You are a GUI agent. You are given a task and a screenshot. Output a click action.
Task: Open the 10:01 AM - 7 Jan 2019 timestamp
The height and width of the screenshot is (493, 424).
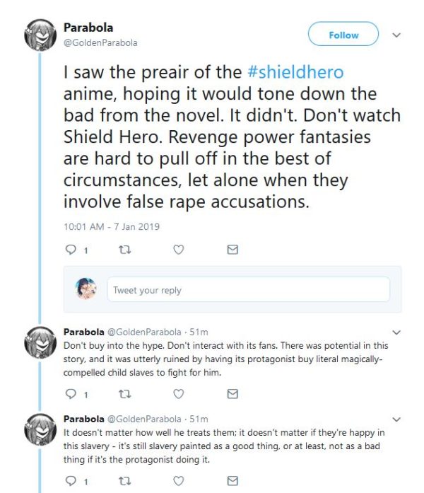coord(112,226)
